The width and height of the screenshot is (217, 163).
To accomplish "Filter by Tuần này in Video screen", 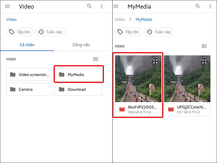I will [50, 32].
